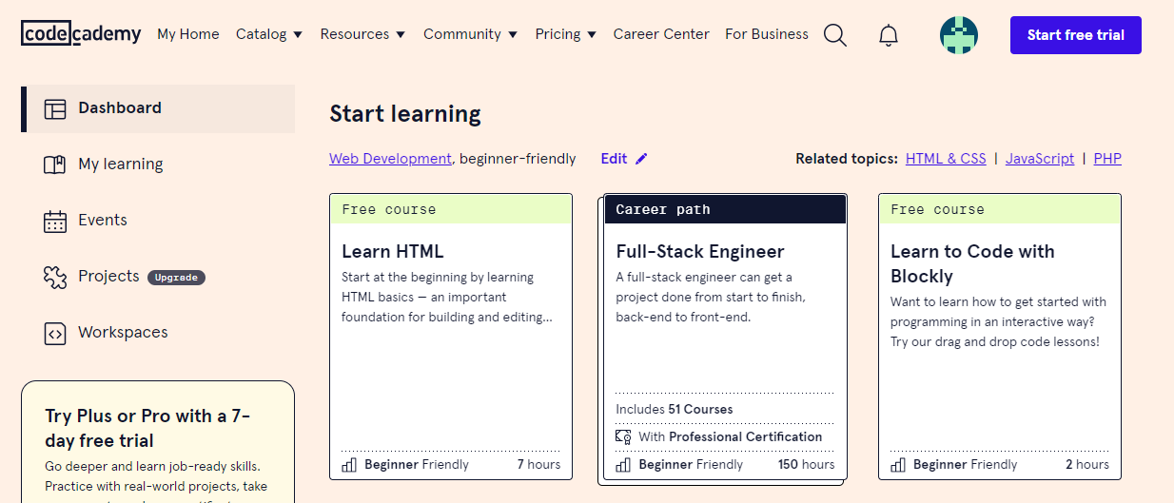
Task: Click the Codecademy logo
Action: pos(81,34)
